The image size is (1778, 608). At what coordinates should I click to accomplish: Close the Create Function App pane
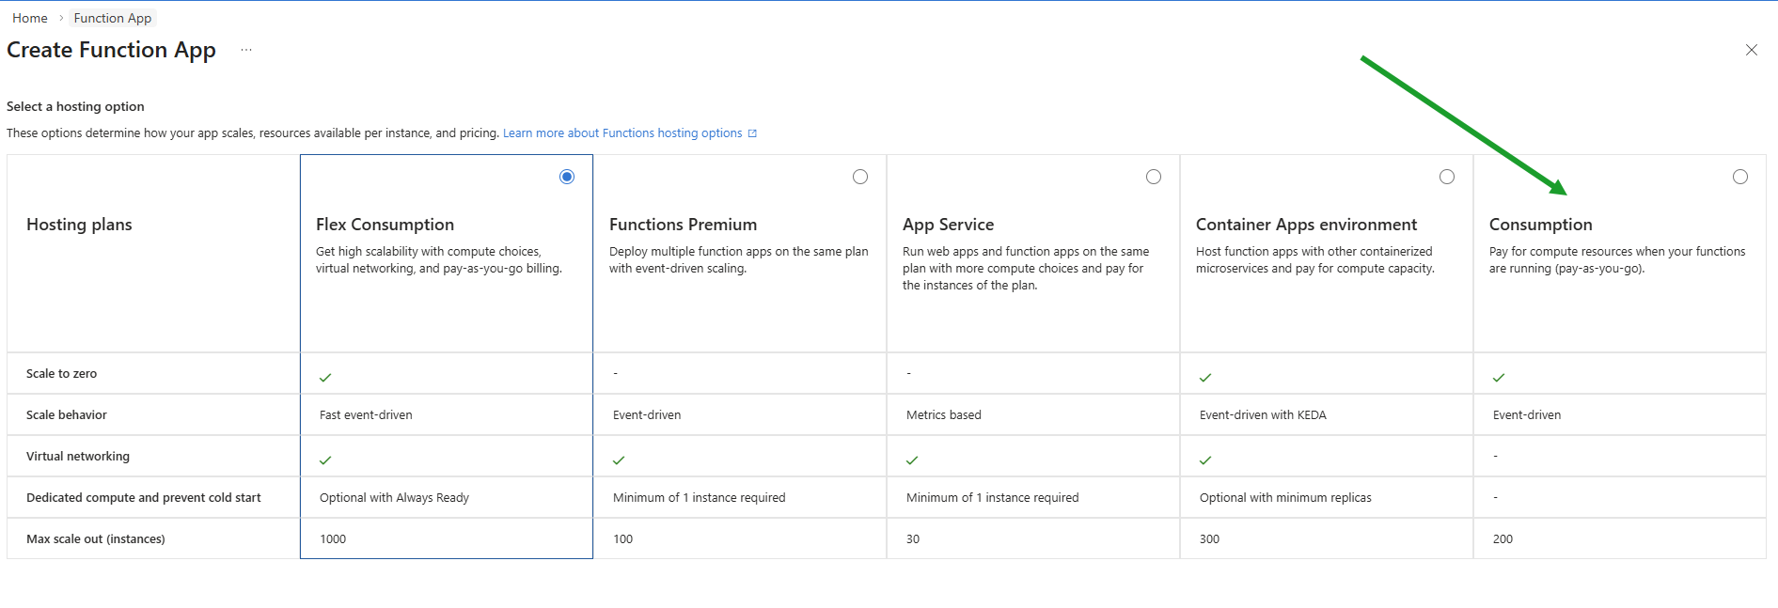pos(1751,50)
